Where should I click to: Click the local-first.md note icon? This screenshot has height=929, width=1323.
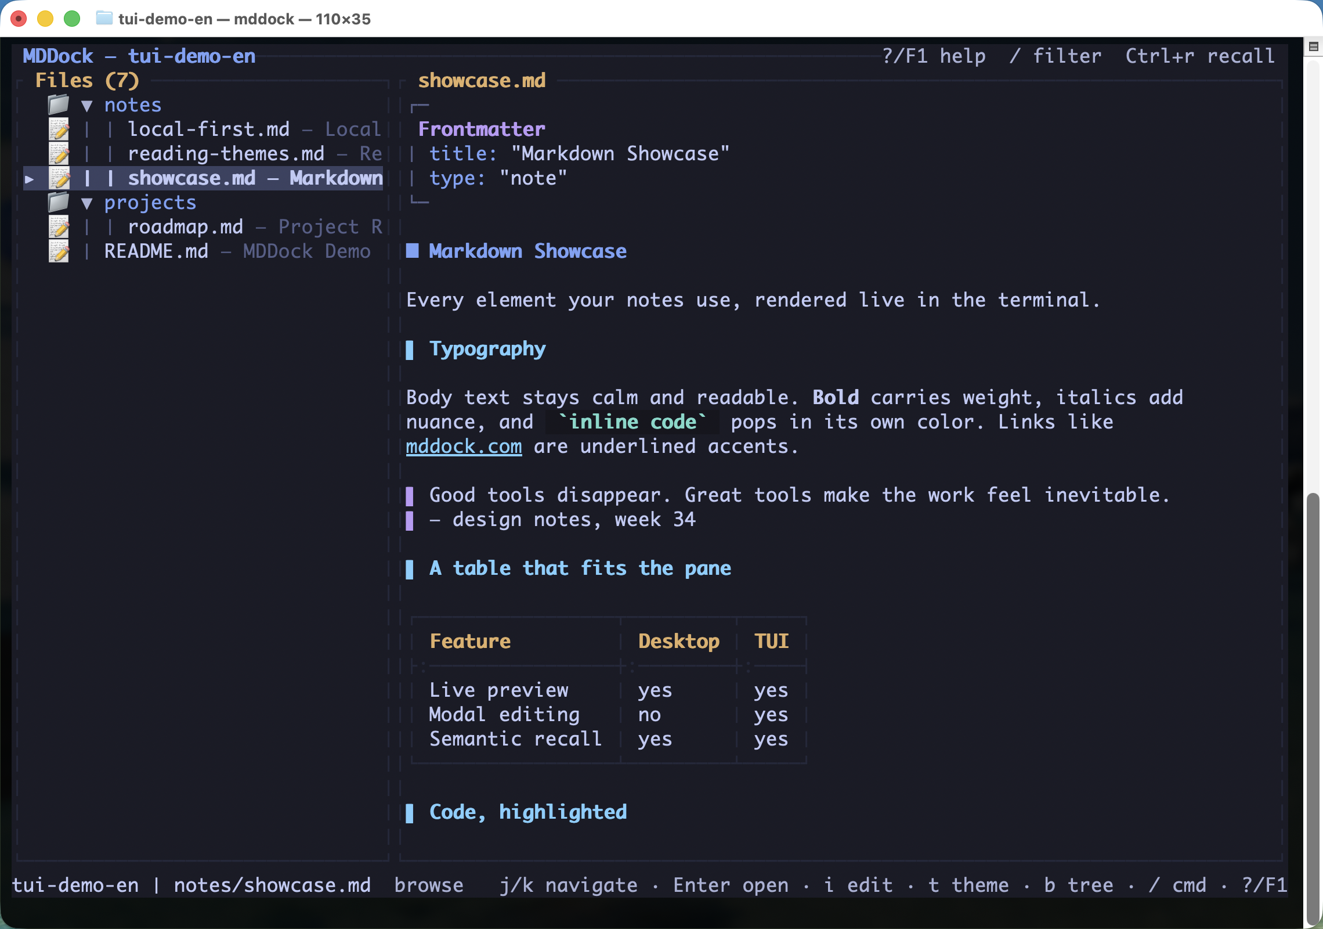[x=59, y=129]
